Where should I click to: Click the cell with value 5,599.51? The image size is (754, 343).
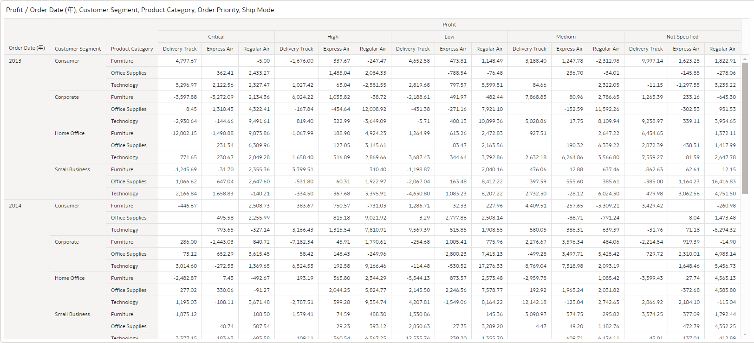coord(489,85)
